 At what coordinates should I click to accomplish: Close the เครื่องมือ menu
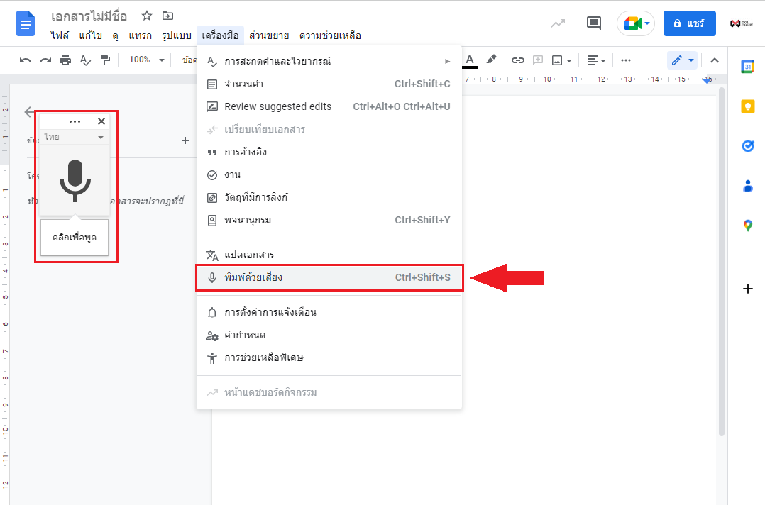[x=220, y=35]
